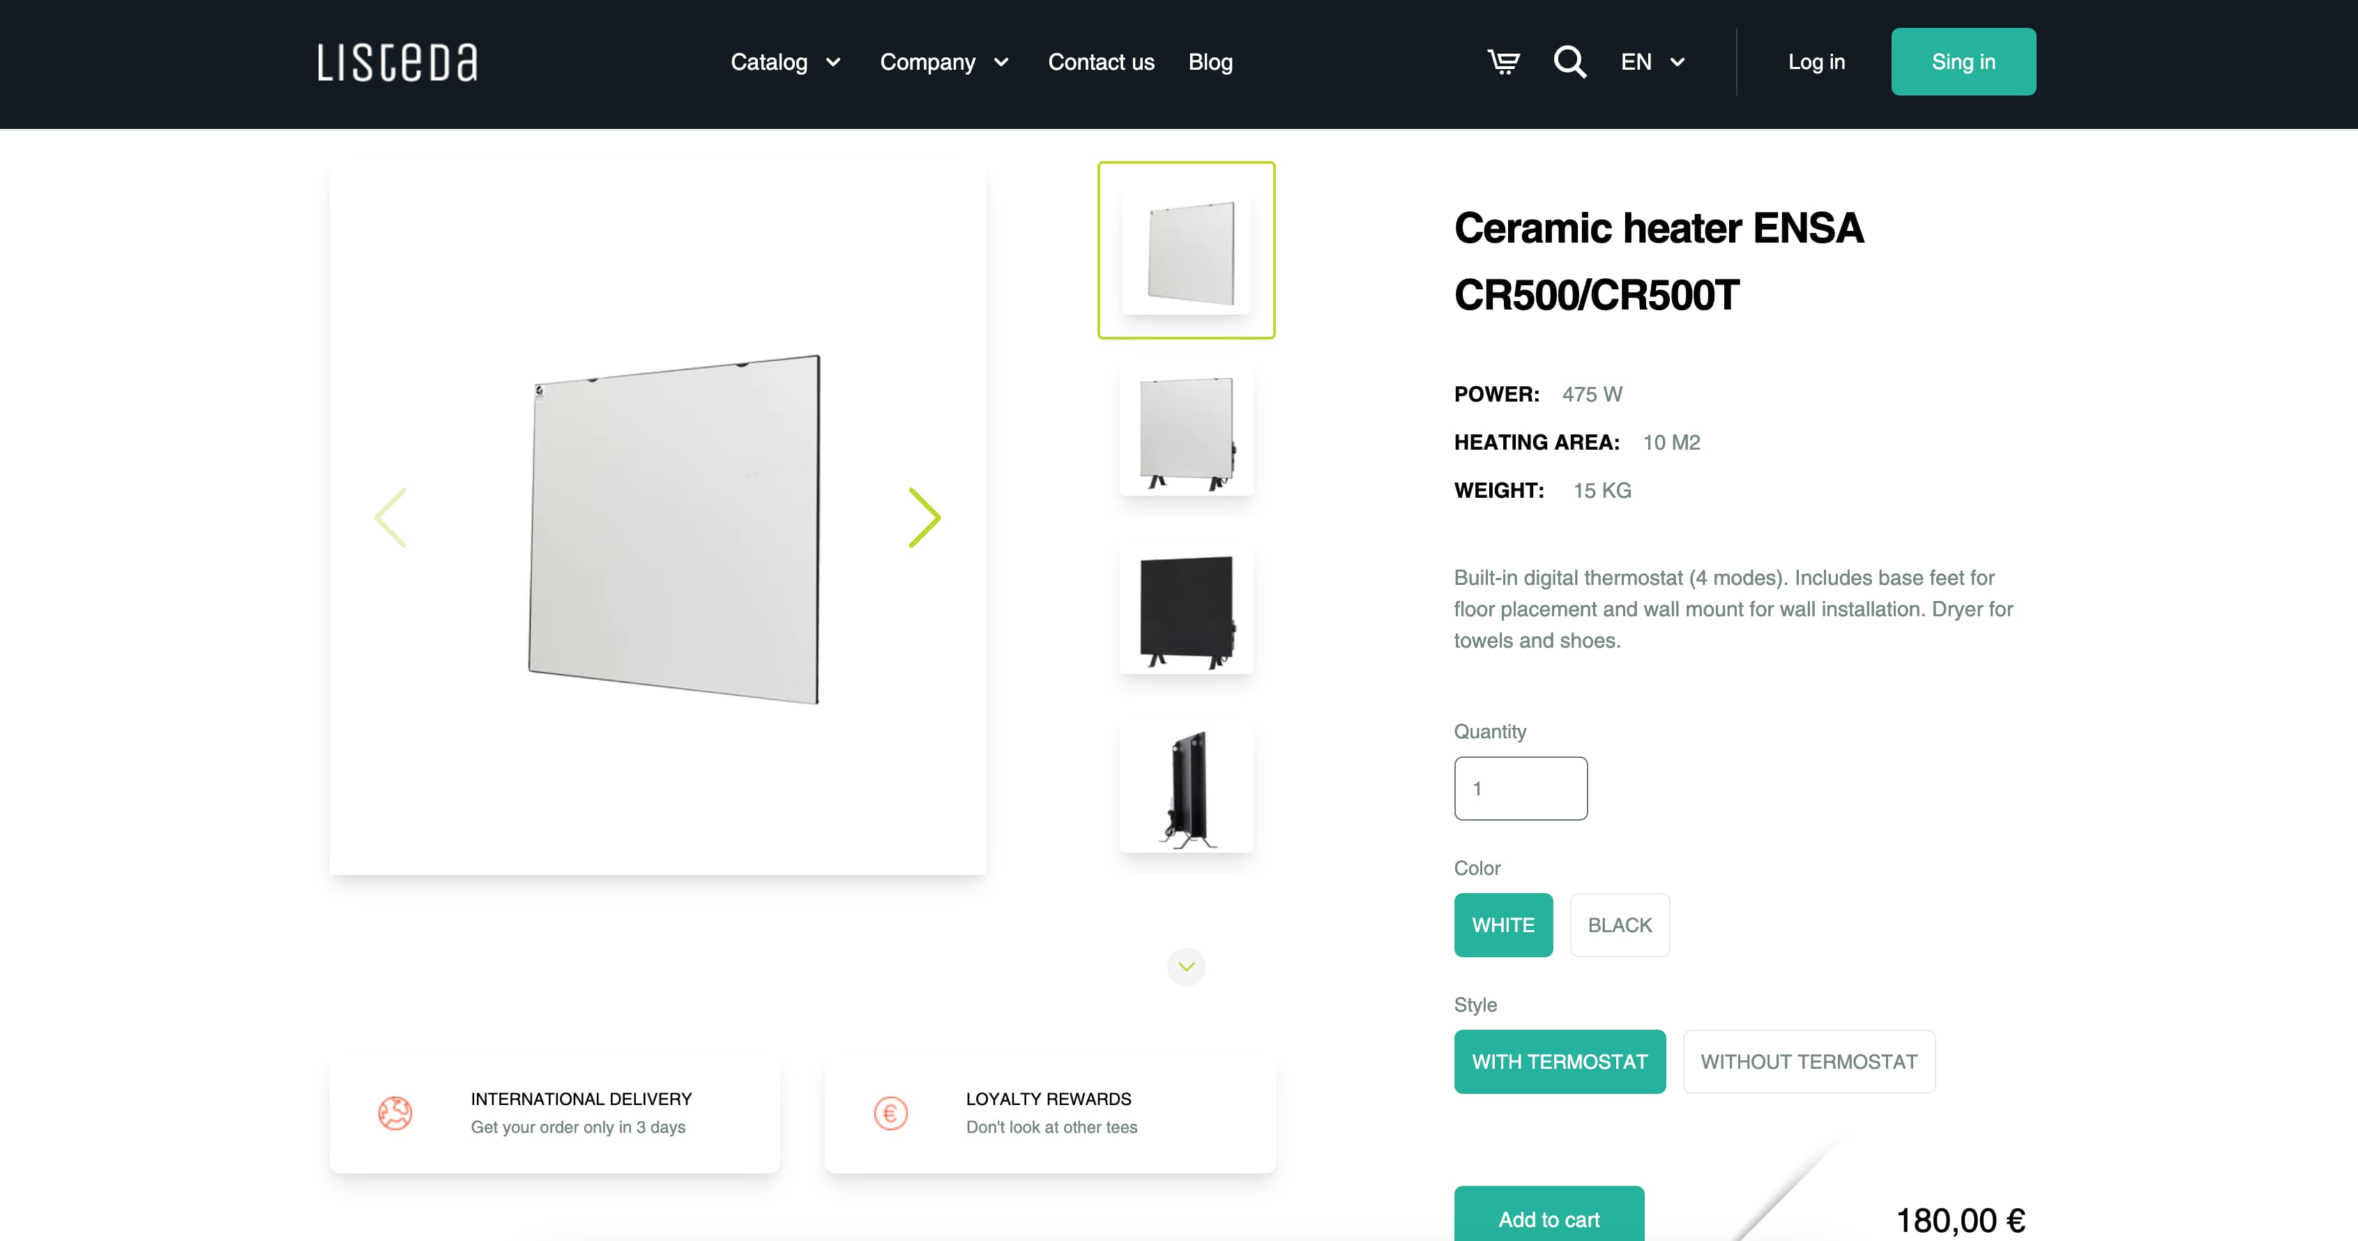This screenshot has height=1241, width=2358.
Task: Select the BLACK color option
Action: click(1619, 924)
